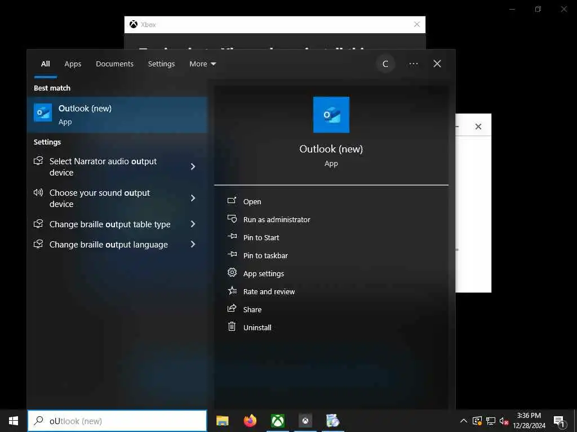Expand Change braille output table type arrow
Viewport: 577px width, 432px height.
pos(193,224)
